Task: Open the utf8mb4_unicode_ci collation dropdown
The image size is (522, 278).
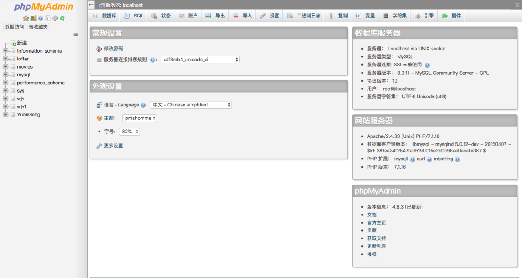Action: coord(200,60)
